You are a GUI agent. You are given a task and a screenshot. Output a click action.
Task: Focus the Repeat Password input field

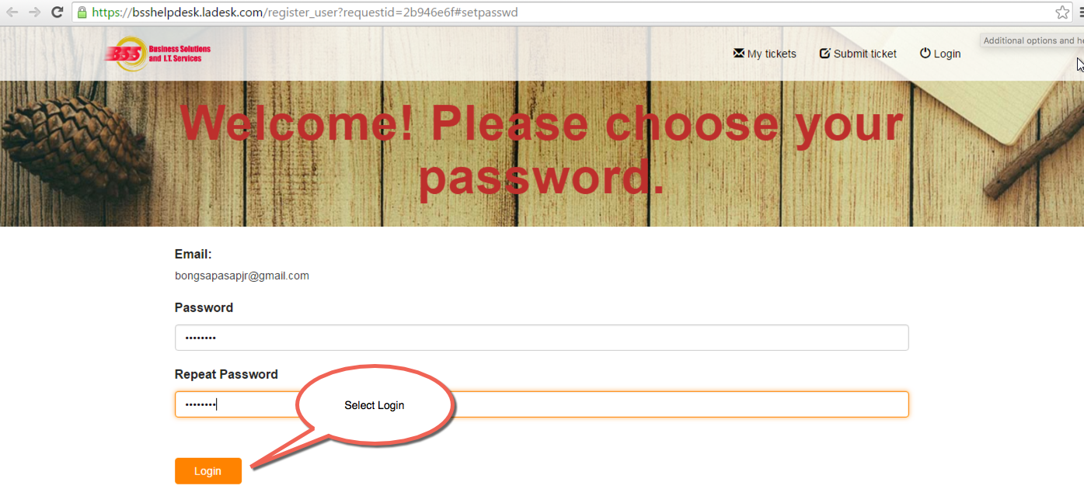pos(542,404)
